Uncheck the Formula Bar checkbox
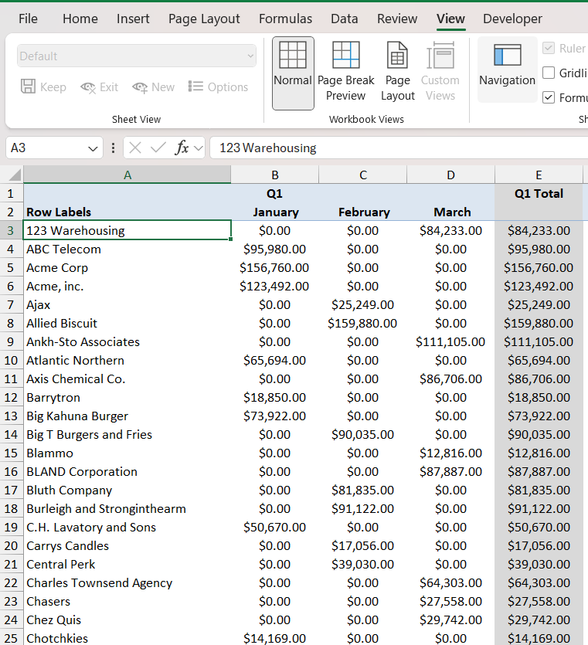The width and height of the screenshot is (588, 645). [x=549, y=97]
